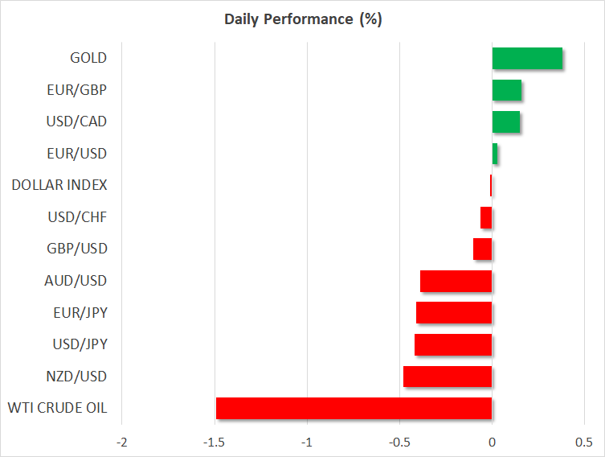
Task: Select the GOLD axis label
Action: (88, 58)
